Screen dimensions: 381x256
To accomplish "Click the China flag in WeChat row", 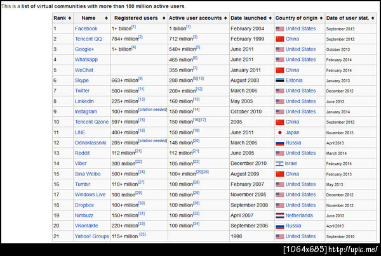I will tap(279, 70).
